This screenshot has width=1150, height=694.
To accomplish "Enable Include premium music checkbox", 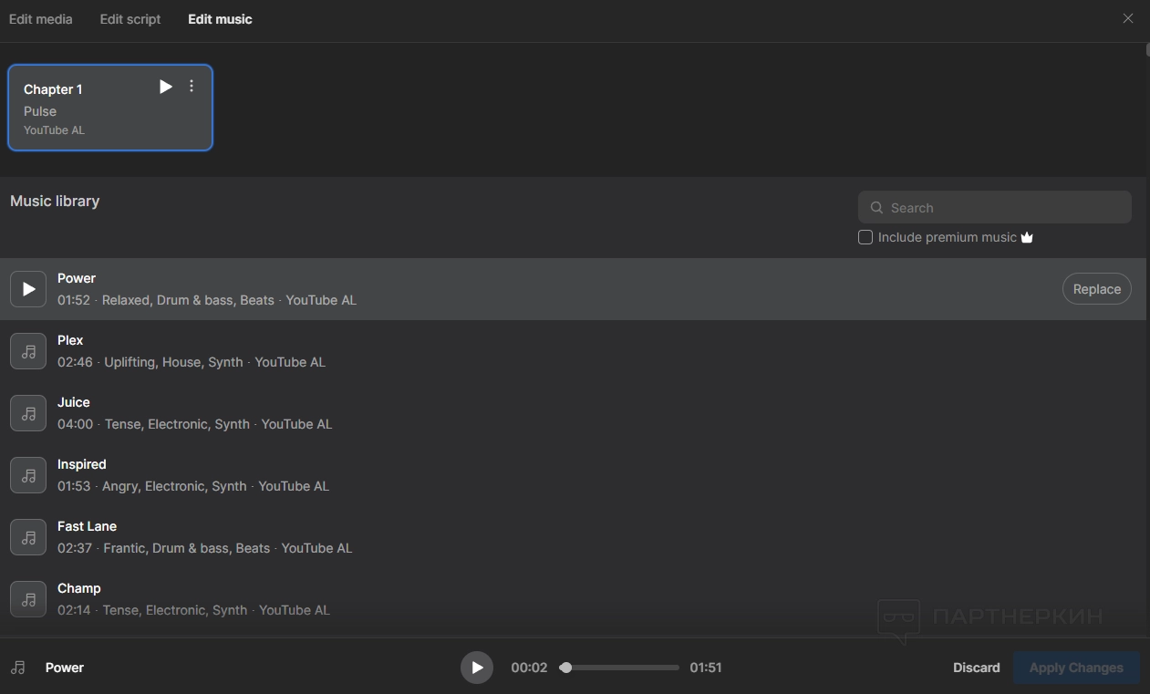I will pos(865,237).
